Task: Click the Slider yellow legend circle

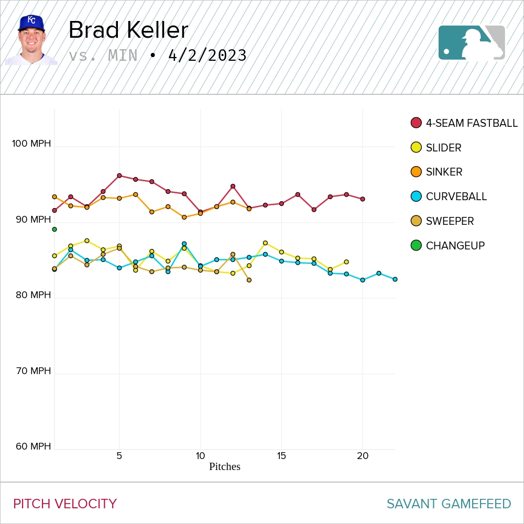Action: [416, 148]
